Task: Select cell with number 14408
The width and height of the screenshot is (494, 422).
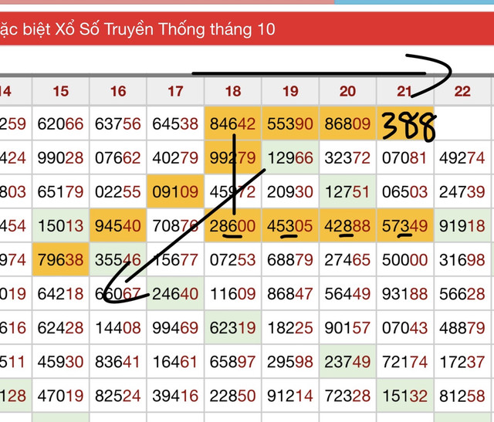Action: [118, 328]
